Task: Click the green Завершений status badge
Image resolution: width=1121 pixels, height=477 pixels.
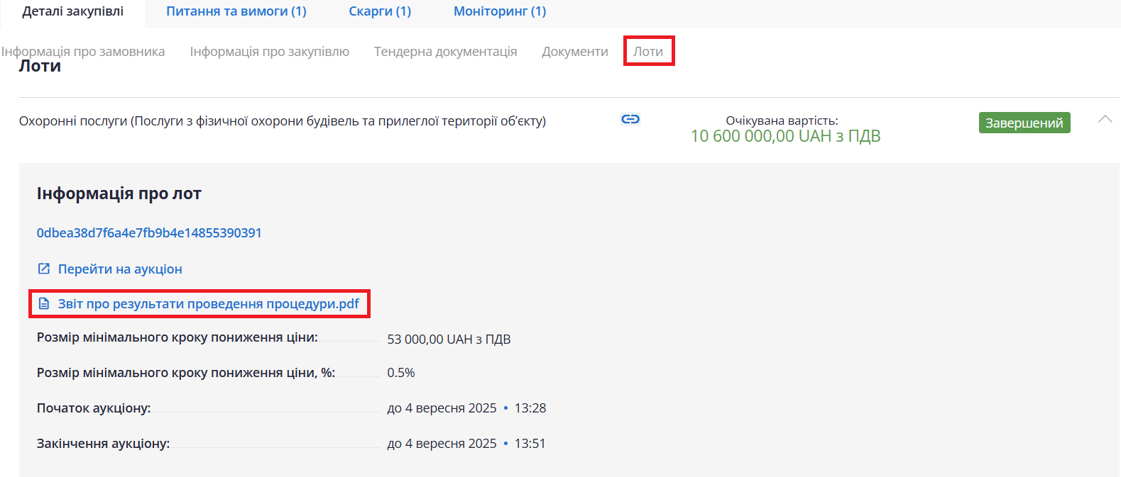Action: (1024, 123)
